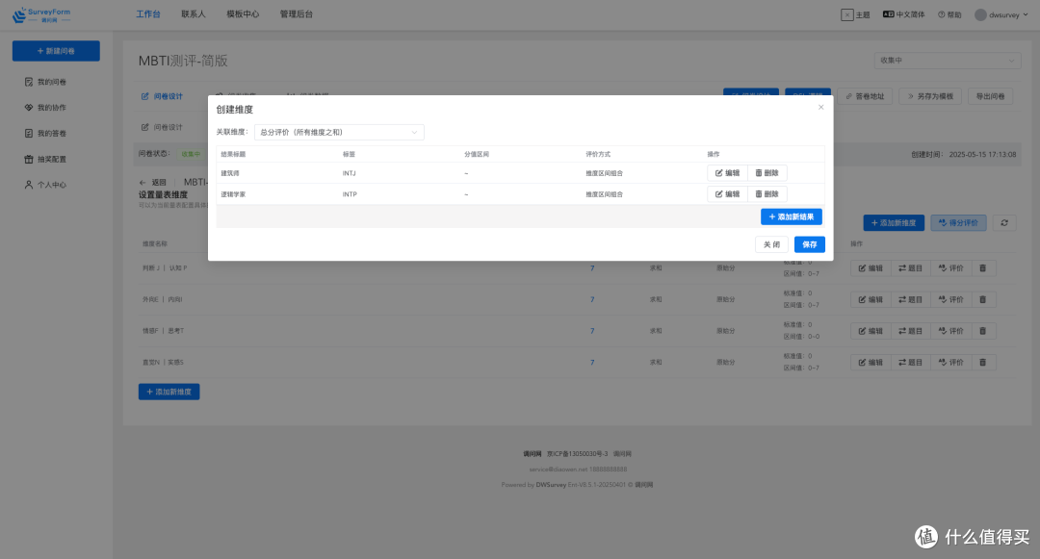Viewport: 1040px width, 559px height.
Task: Save the dimension with 保存 button
Action: click(809, 244)
